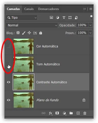Filter for adjustment layers icon
The image size is (98, 123).
click(x=58, y=18)
